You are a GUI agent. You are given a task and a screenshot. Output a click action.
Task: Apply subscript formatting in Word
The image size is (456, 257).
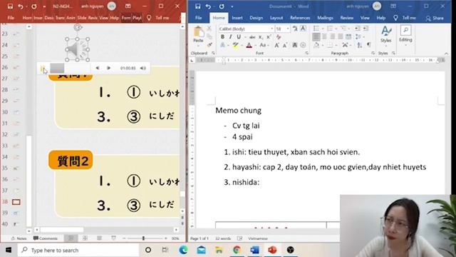click(261, 37)
